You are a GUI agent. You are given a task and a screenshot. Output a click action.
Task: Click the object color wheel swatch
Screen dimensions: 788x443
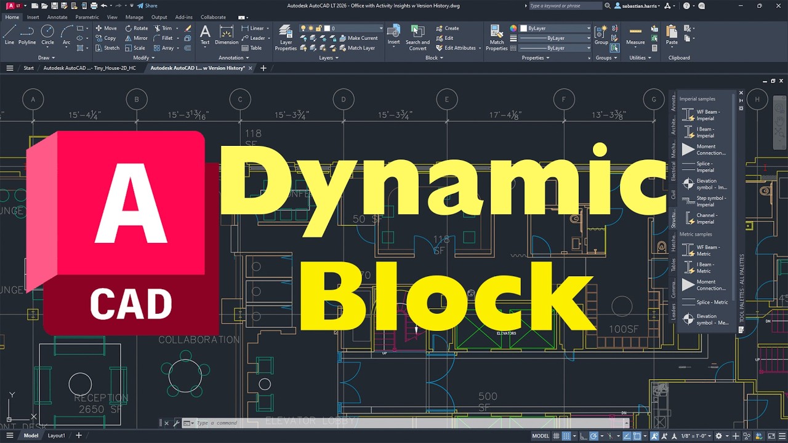513,28
